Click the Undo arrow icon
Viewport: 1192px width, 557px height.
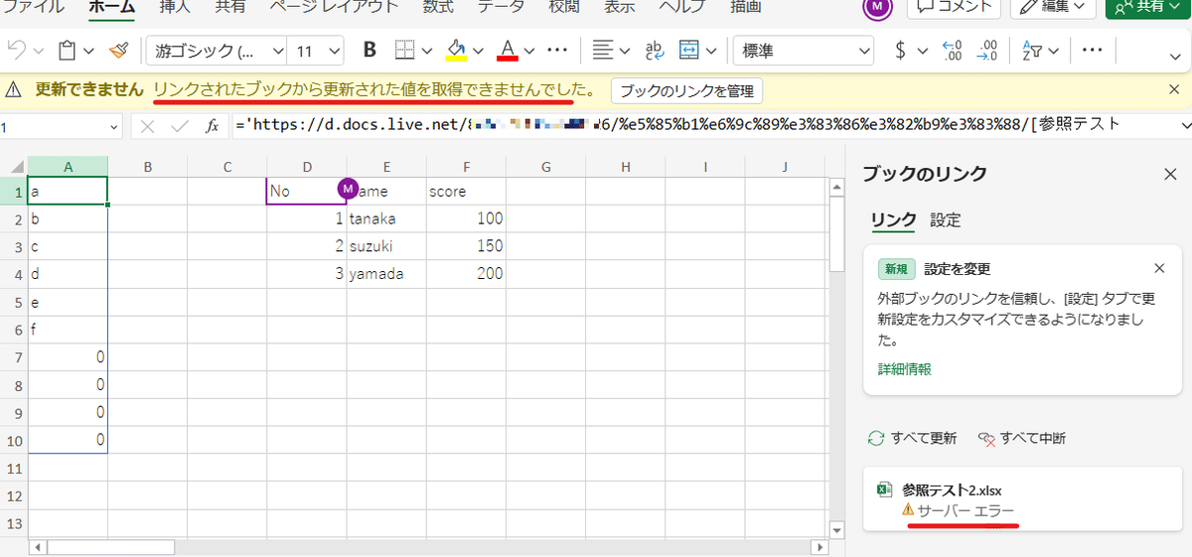(x=15, y=50)
